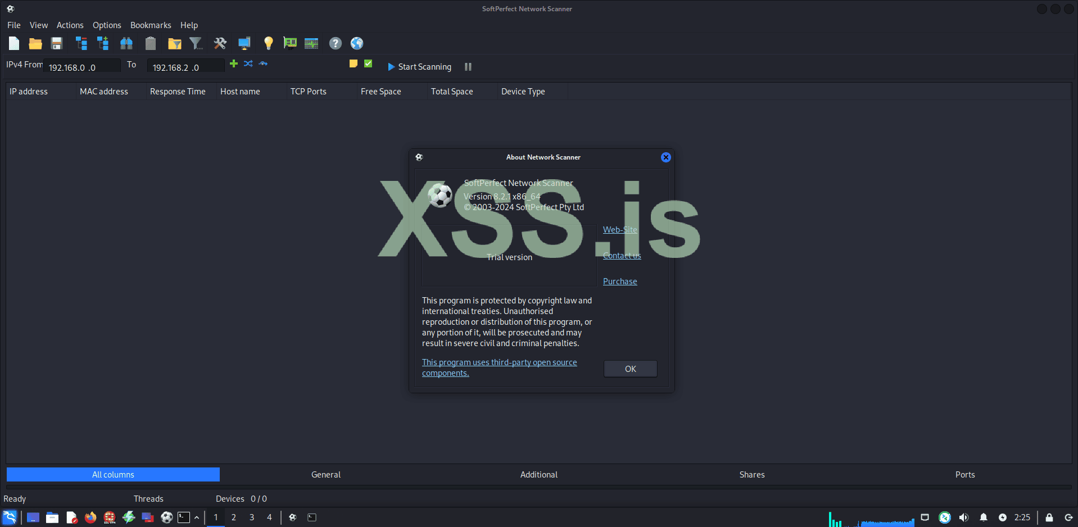The width and height of the screenshot is (1078, 527).
Task: Open a file with the yellow folder icon
Action: coord(35,43)
